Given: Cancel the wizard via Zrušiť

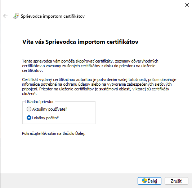Looking at the screenshot, I should pyautogui.click(x=176, y=181).
